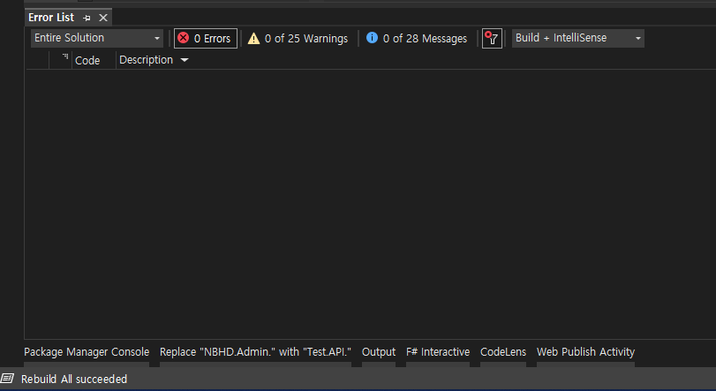Open the Description column filter arrow
This screenshot has width=716, height=391.
click(x=185, y=60)
